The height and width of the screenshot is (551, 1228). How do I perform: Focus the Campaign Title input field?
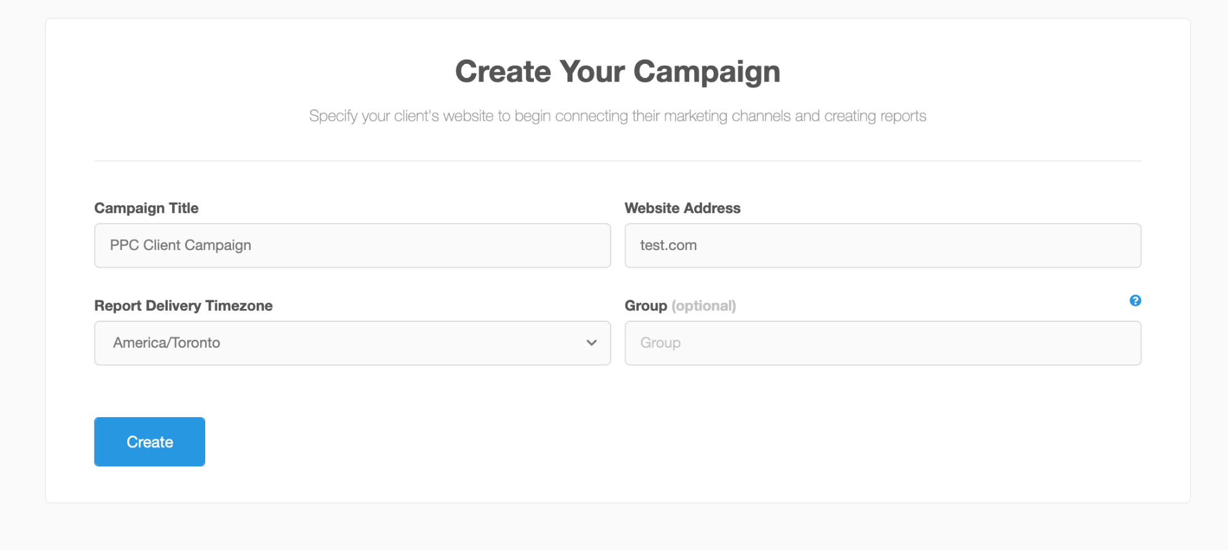click(352, 246)
